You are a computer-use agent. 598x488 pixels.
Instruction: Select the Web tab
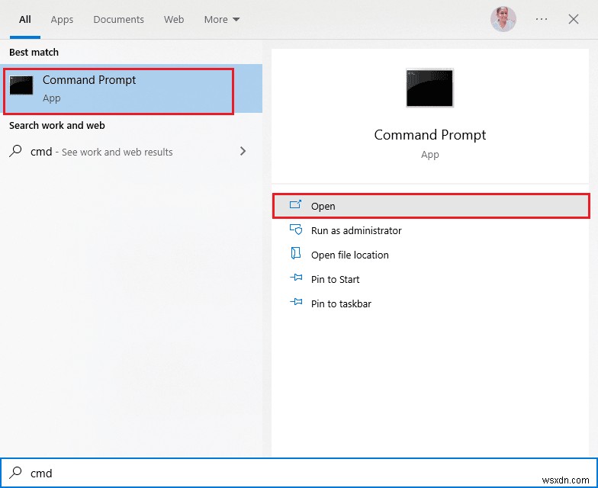174,20
